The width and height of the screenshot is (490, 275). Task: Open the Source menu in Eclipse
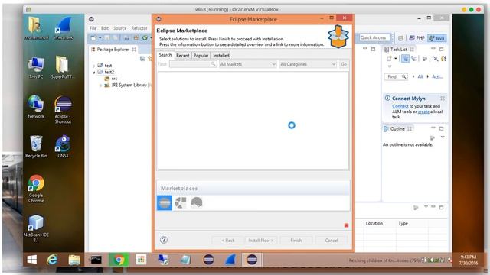point(120,28)
